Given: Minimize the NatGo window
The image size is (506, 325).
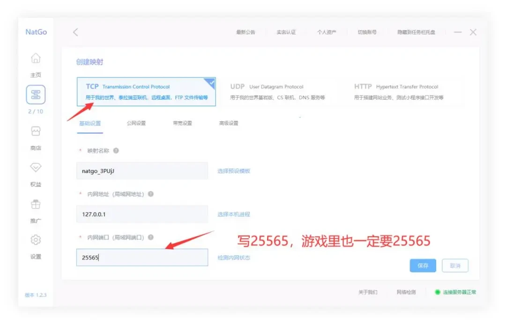Looking at the screenshot, I should (x=458, y=32).
